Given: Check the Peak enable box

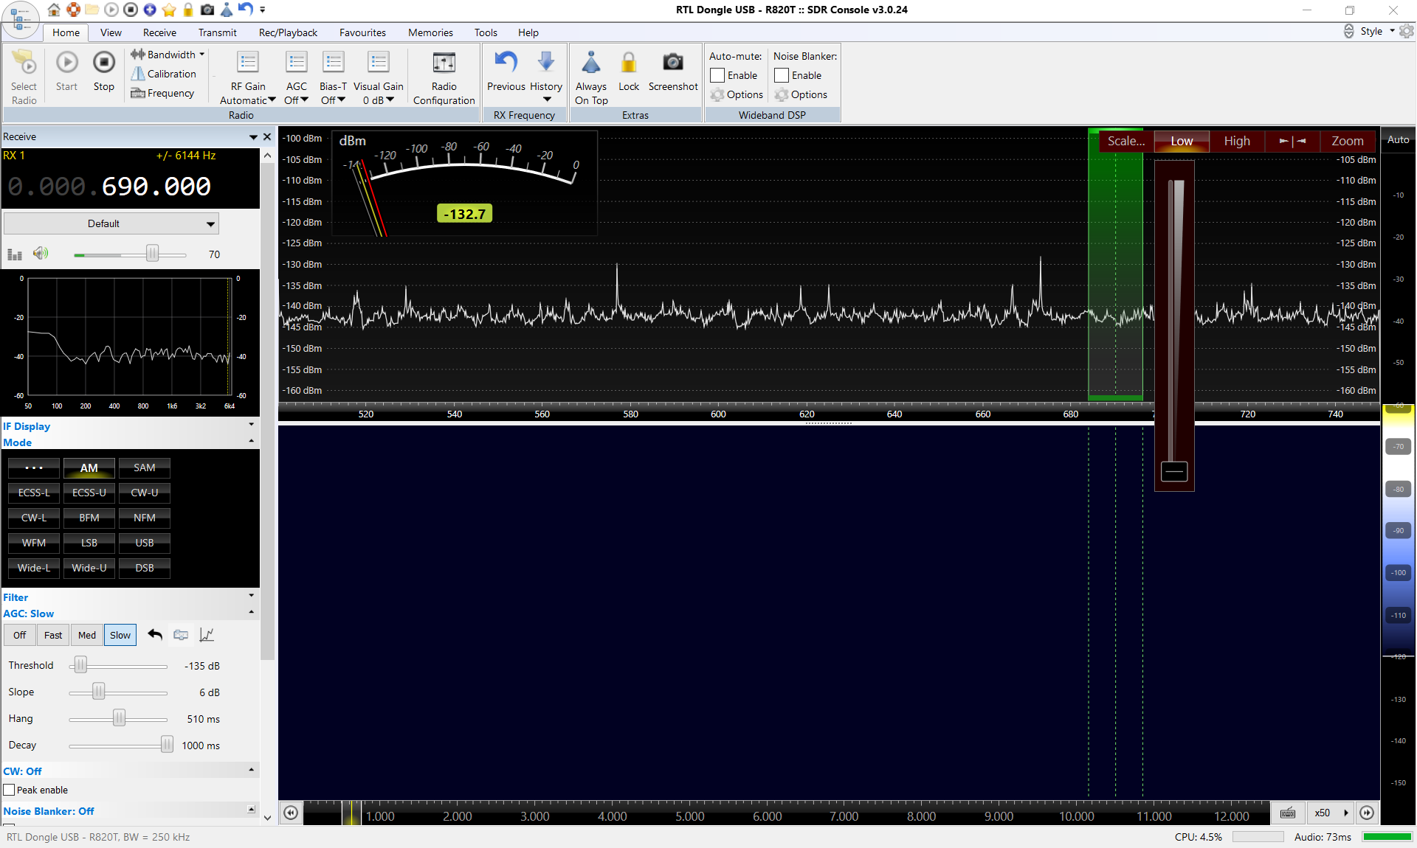Looking at the screenshot, I should [10, 790].
